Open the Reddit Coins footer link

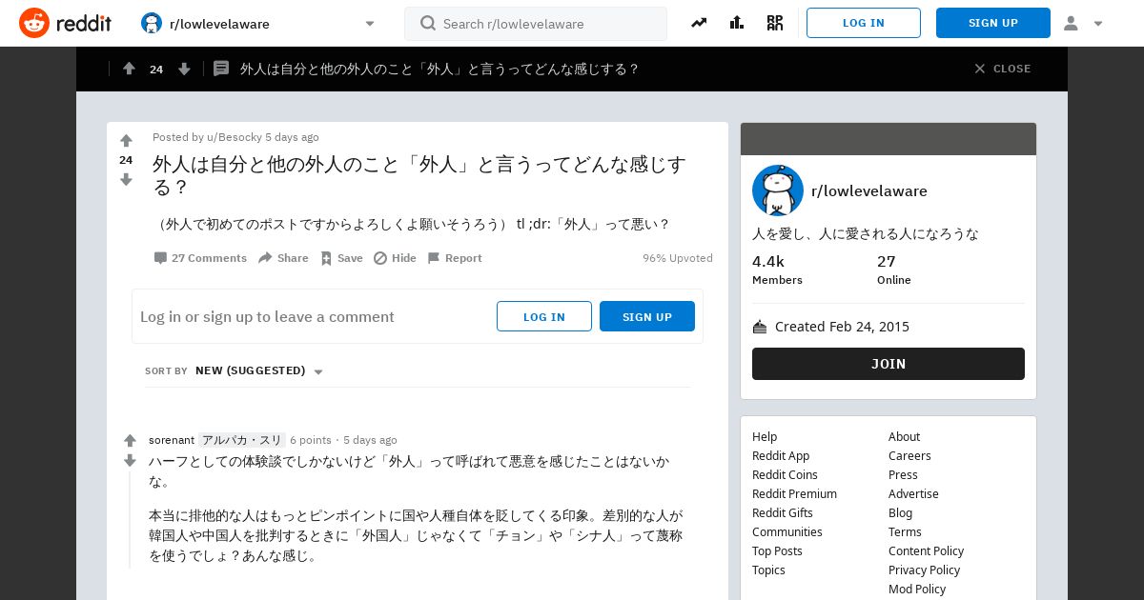pos(785,474)
